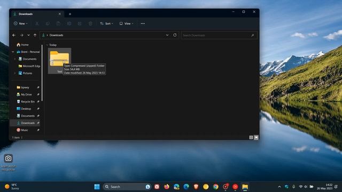Open the View dropdown menu

tap(126, 23)
